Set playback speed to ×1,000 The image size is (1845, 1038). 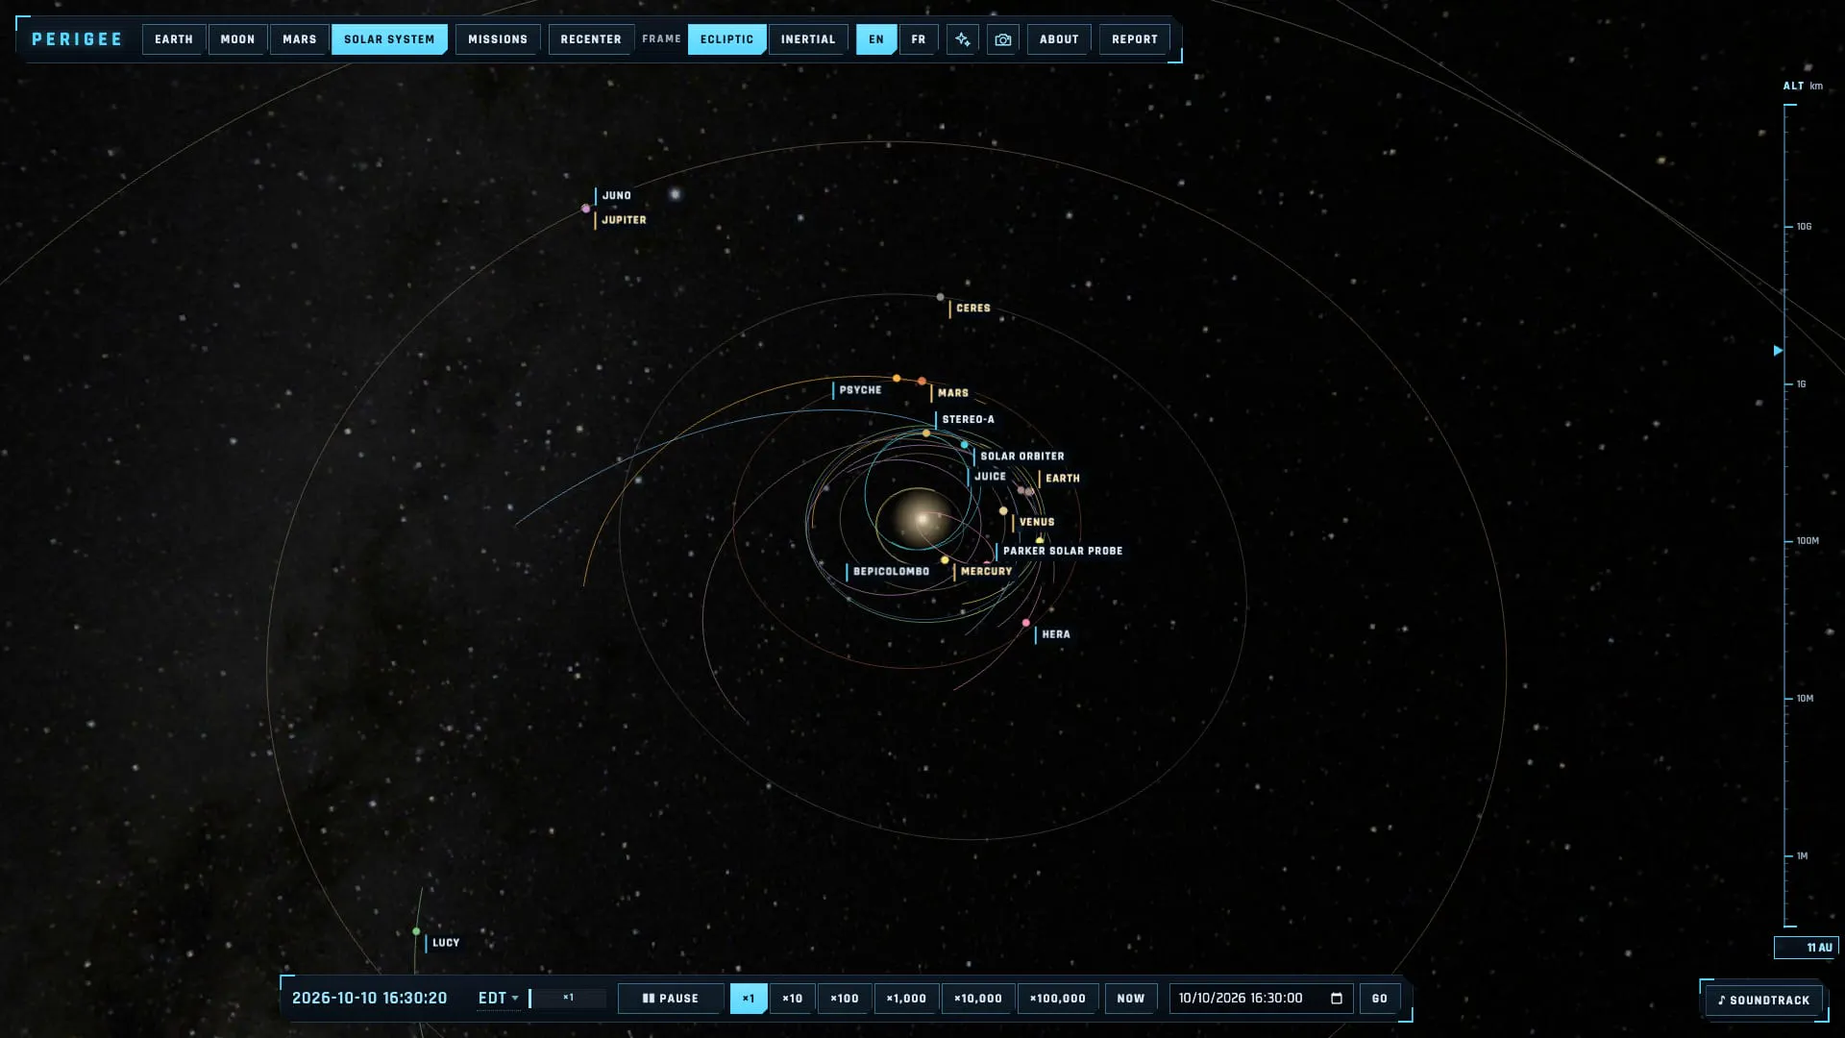coord(906,999)
